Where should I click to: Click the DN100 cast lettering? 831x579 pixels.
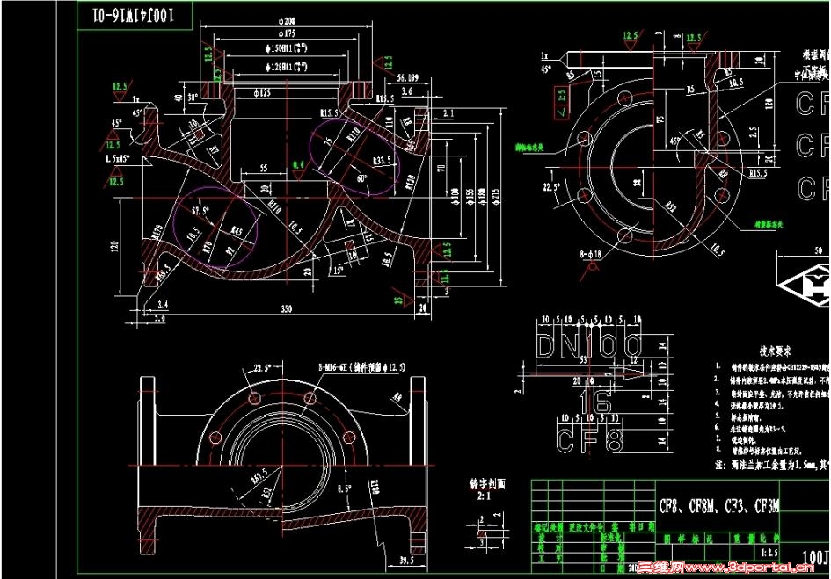[588, 347]
